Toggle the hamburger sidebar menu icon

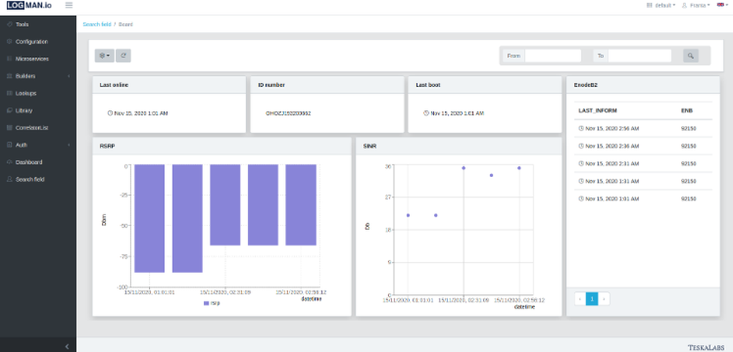[x=69, y=5]
